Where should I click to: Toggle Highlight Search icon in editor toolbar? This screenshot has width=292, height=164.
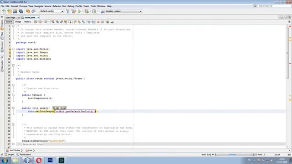point(66,22)
